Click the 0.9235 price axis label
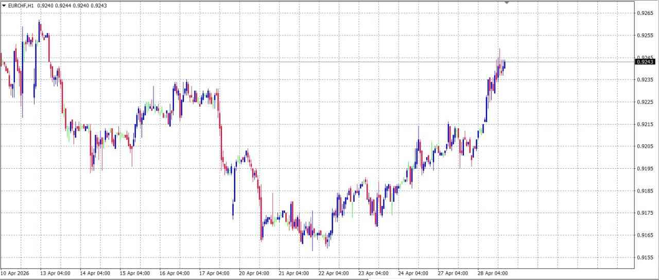Screen dimensions: 659x280 [645, 80]
